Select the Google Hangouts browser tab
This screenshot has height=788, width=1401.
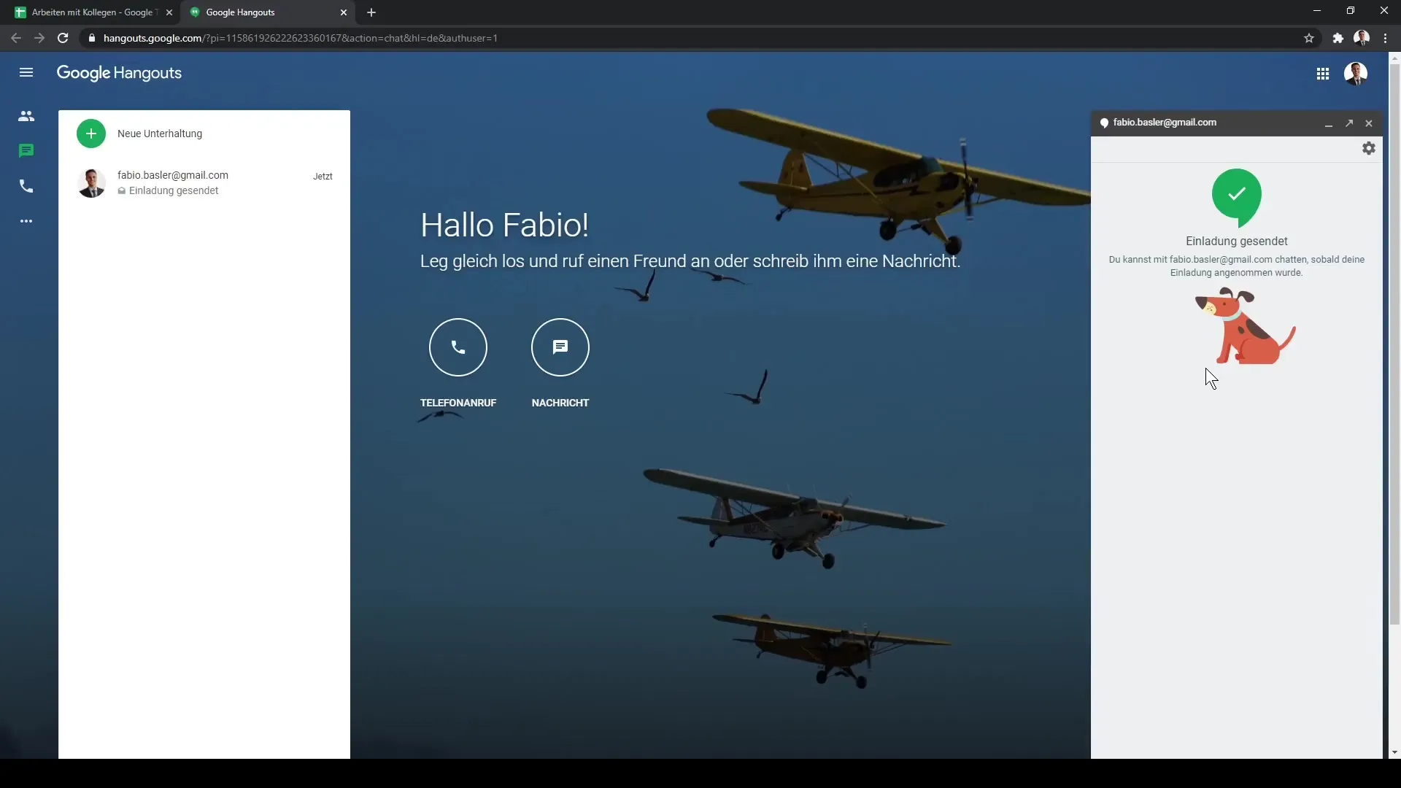point(267,12)
